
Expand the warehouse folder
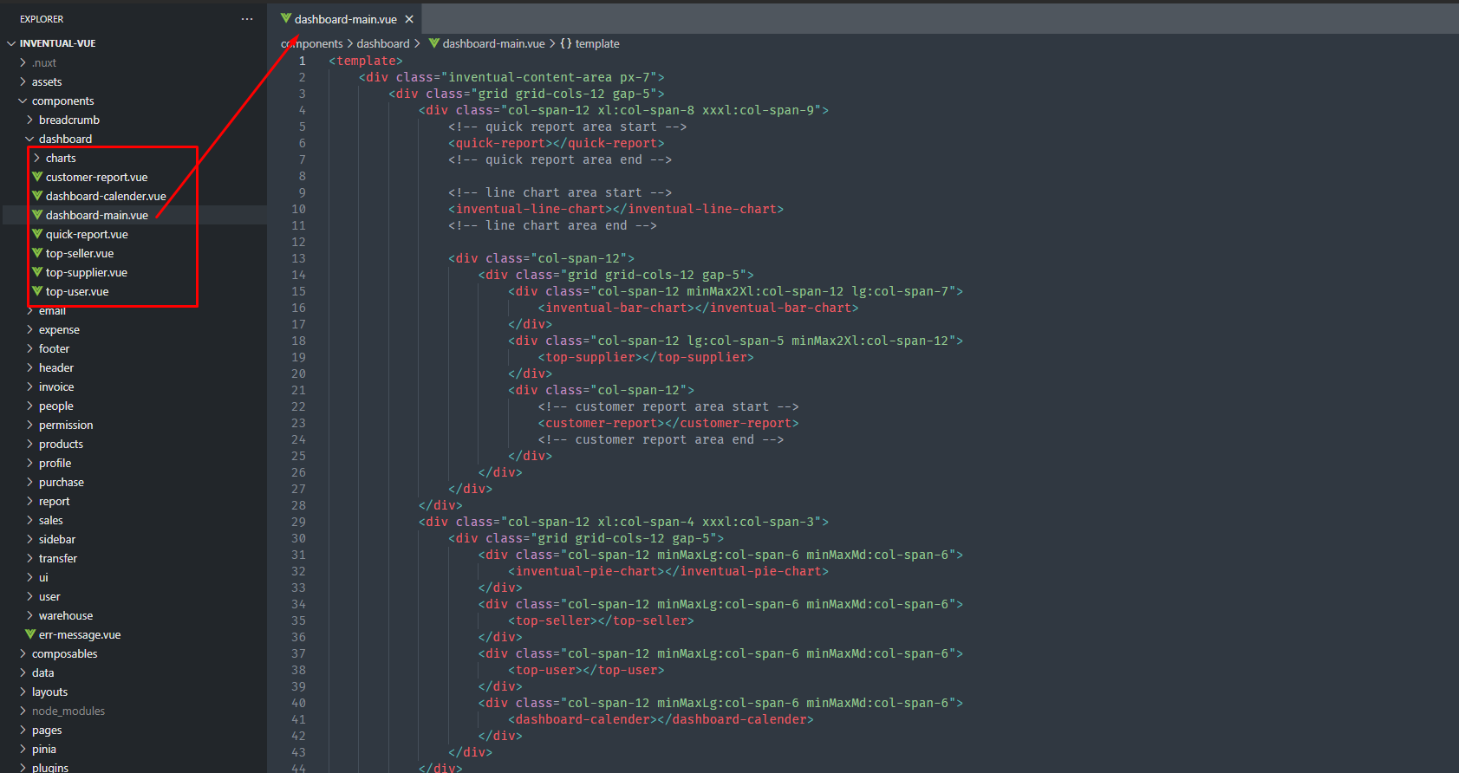click(30, 615)
